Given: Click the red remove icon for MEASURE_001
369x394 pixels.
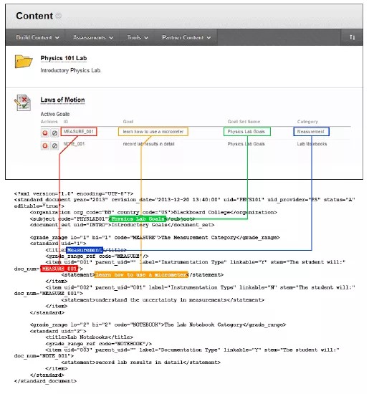Looking at the screenshot, I should click(x=45, y=133).
